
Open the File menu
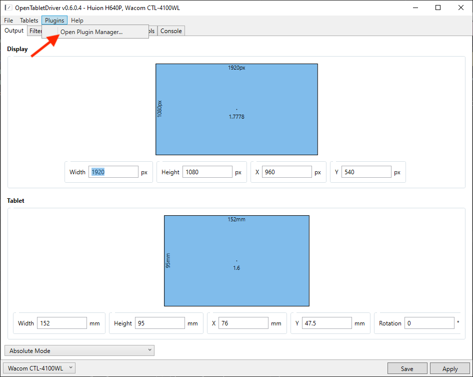[x=8, y=21]
